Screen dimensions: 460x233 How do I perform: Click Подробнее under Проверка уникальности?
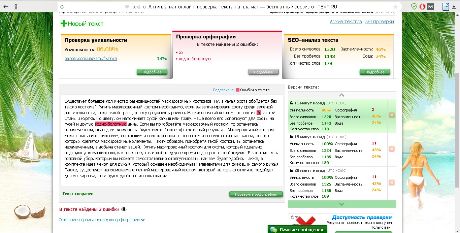(152, 72)
